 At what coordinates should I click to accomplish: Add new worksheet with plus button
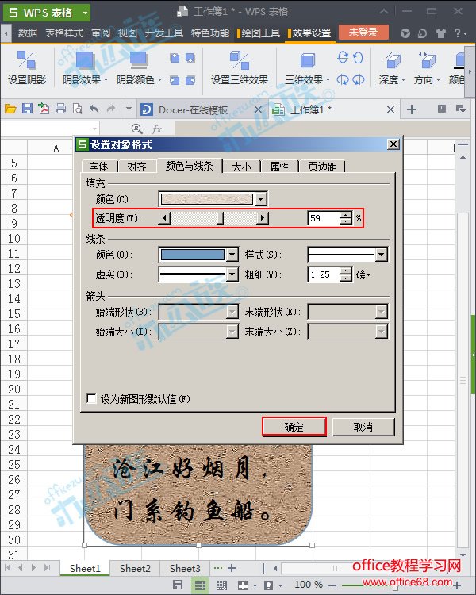tap(232, 568)
